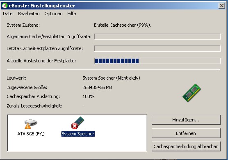Screen dimensions: 228x160
Task: Click the 'Laufwerk:' label
Action: 16,78
